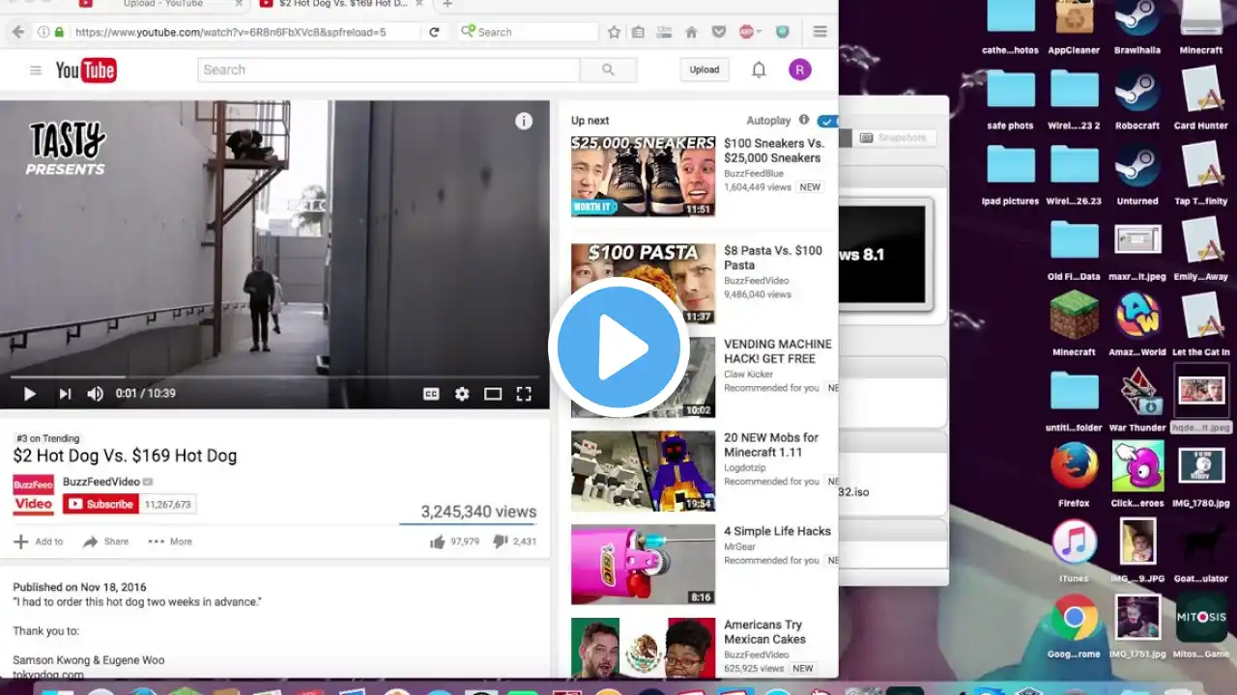
Task: Enter fullscreen mode in the player
Action: click(524, 394)
